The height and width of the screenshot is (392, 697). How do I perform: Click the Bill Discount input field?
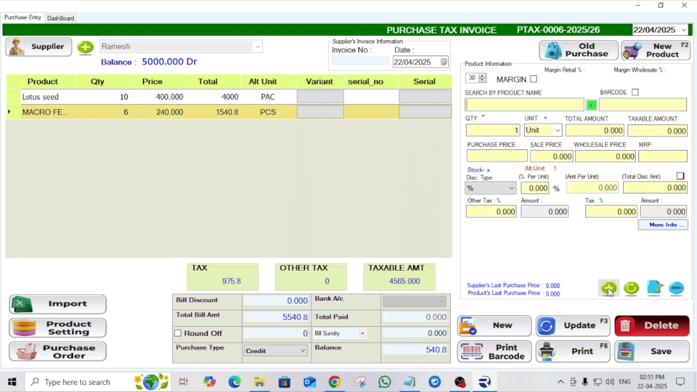276,301
